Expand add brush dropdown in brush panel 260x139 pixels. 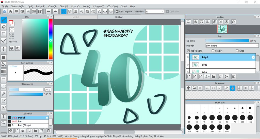(25, 131)
